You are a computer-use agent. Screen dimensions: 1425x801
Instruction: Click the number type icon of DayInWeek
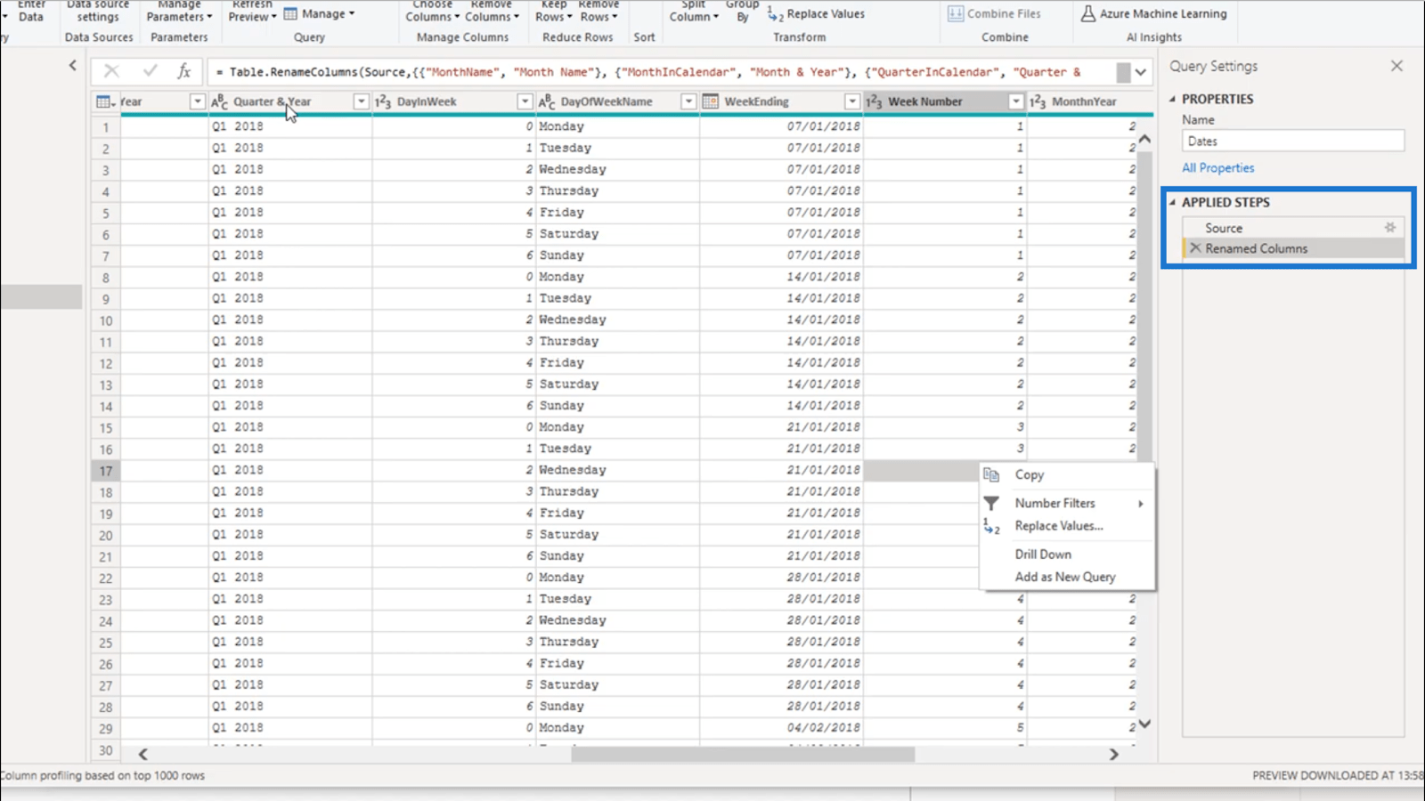(x=383, y=101)
